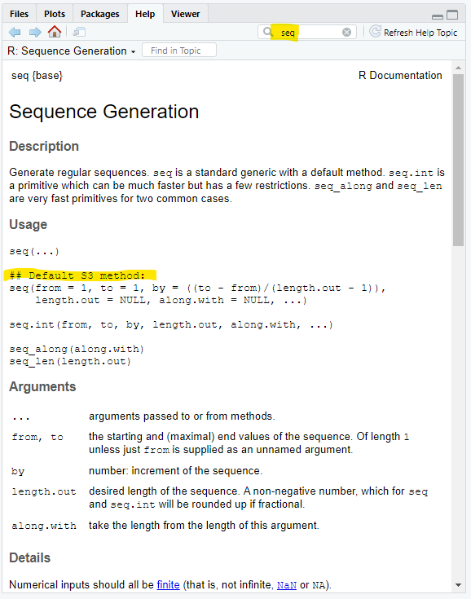Go forward to the next help topic
The width and height of the screenshot is (471, 599).
pos(35,32)
